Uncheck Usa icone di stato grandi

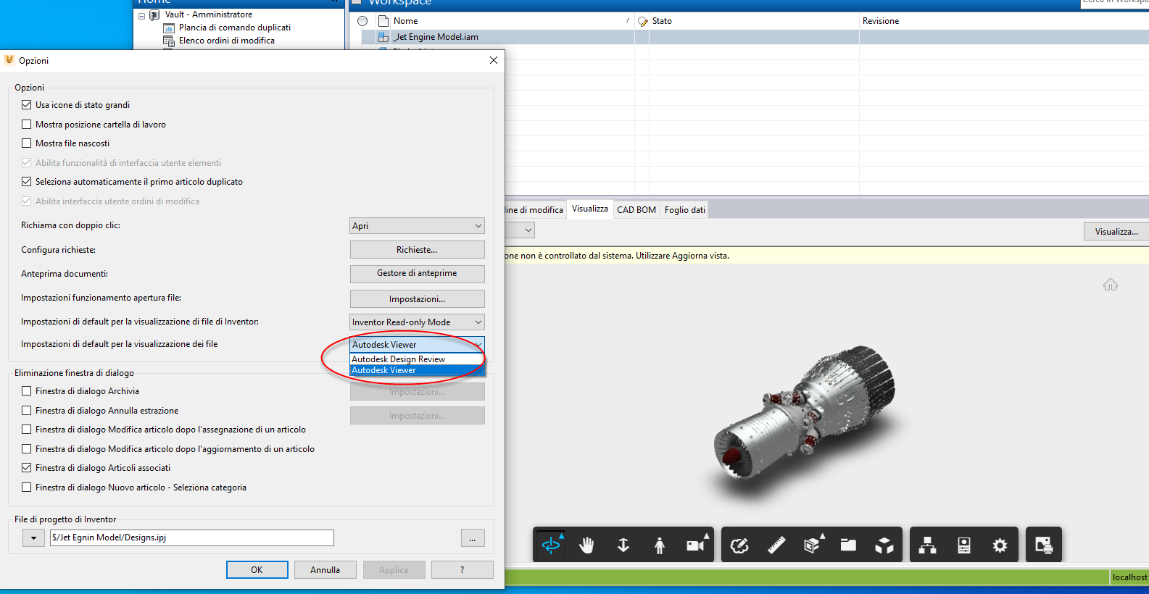[x=27, y=105]
